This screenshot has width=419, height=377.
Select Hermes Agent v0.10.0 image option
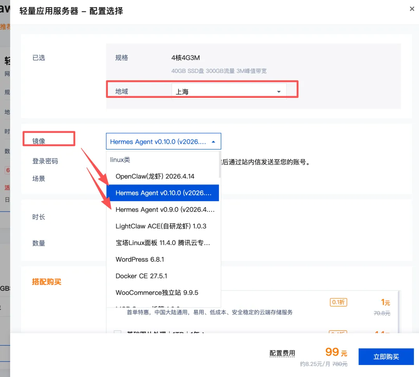[x=163, y=193]
